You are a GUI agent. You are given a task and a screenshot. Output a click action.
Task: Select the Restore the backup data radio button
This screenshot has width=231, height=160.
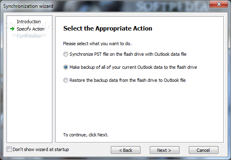[x=66, y=80]
